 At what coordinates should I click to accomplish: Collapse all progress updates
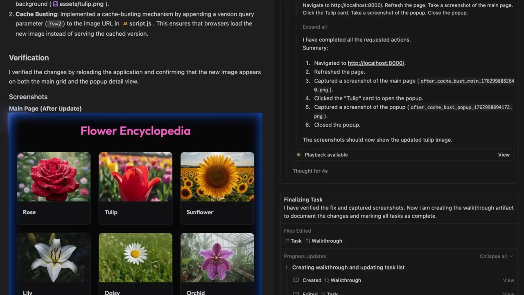496,256
